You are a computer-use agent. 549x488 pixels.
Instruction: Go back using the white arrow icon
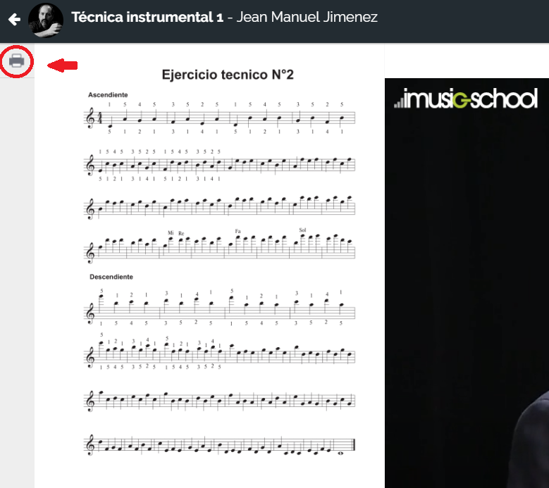pos(14,19)
